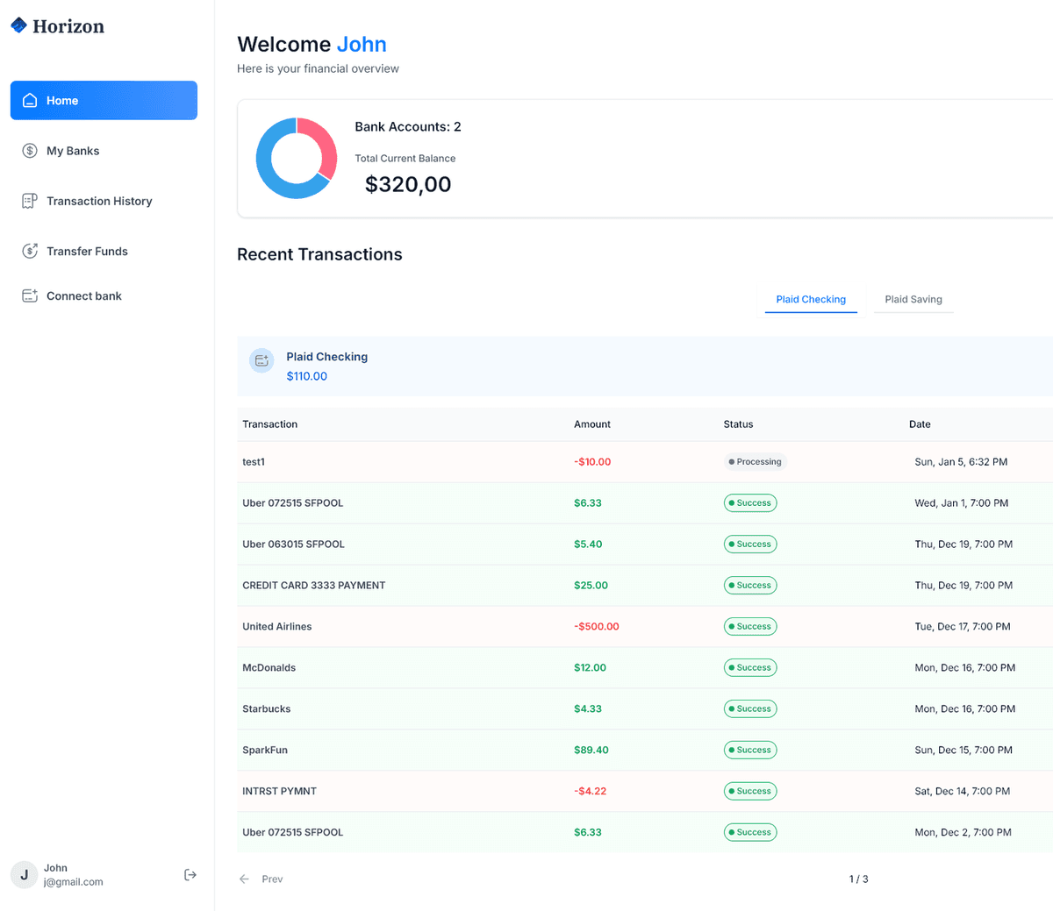
Task: Click the Status column header
Action: (x=739, y=424)
